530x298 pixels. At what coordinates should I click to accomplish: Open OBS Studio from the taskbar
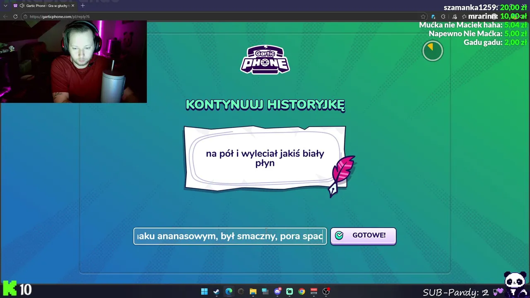click(x=326, y=292)
